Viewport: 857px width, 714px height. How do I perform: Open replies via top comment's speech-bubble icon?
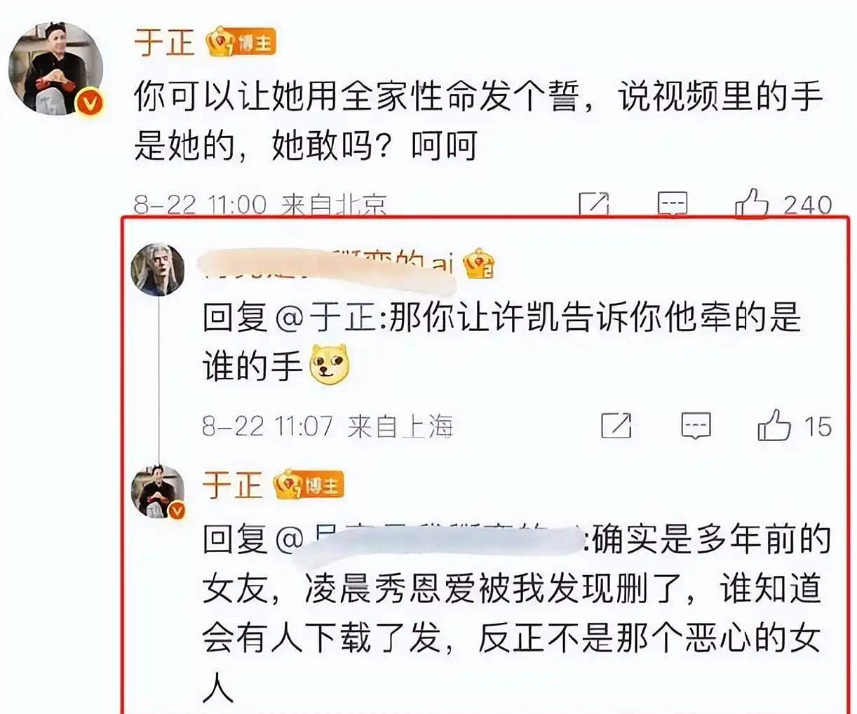tap(673, 204)
